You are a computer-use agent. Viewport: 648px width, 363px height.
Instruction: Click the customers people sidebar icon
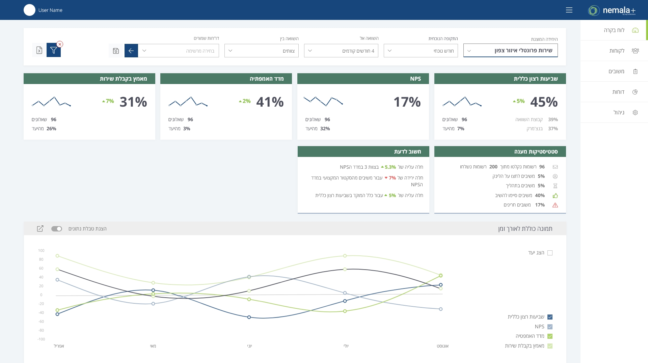pos(635,51)
